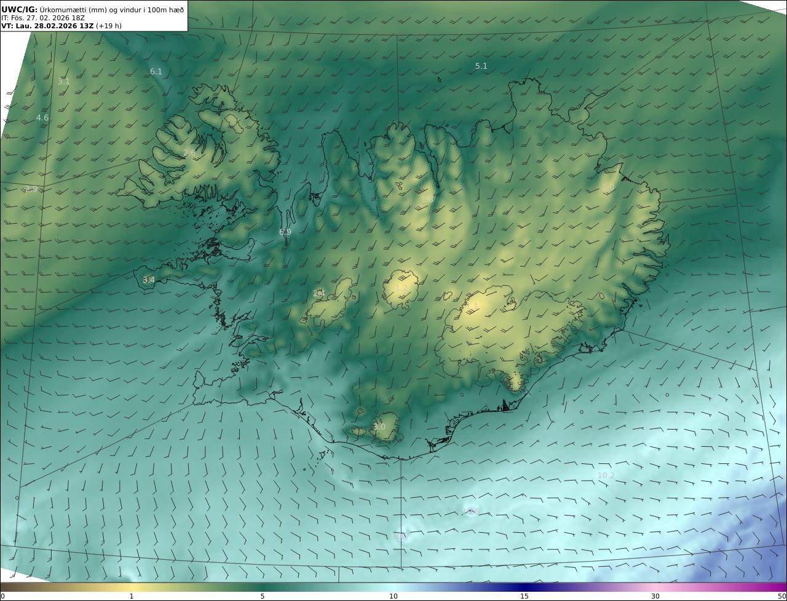Select the "IT: Fös. 27. 02. 2026 18Z" line
787x601 pixels.
click(x=43, y=18)
